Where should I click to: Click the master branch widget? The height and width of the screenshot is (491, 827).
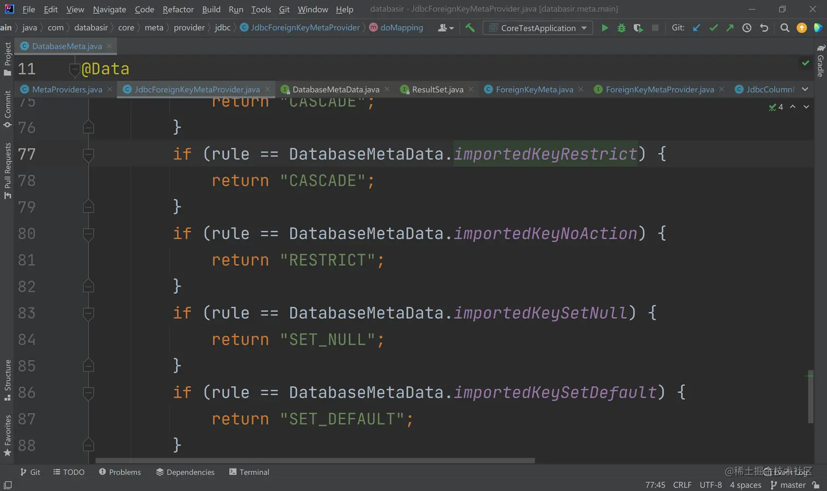[788, 485]
